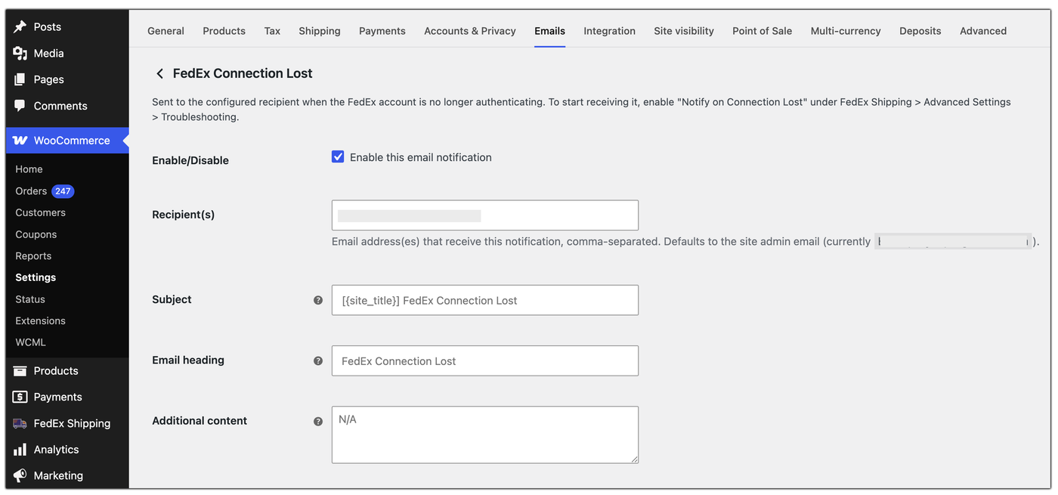Screen dimensions: 1058x495
Task: Click the Subject input field
Action: tap(485, 300)
